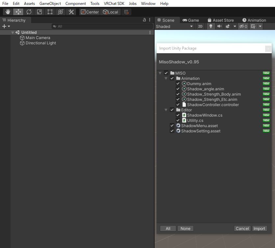Uncheck Editor folder checkbox
Viewport: 275px width, 248px height.
pos(172,110)
